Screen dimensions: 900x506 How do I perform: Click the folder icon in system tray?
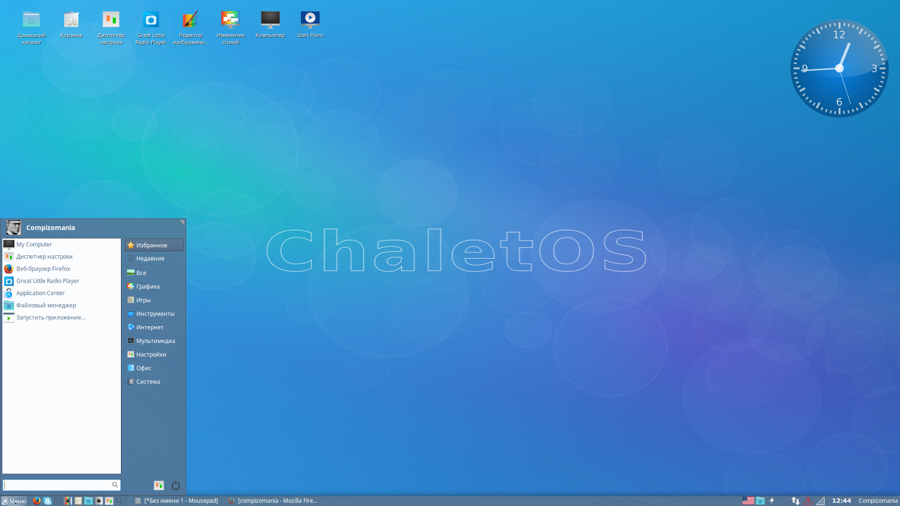coord(760,500)
